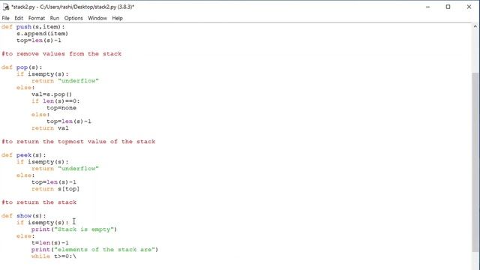Click 'val=s.pop()' line
This screenshot has height=270, width=480.
coord(52,94)
